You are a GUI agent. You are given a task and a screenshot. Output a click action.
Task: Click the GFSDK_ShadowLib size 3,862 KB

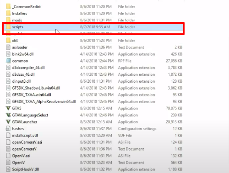click(x=175, y=88)
